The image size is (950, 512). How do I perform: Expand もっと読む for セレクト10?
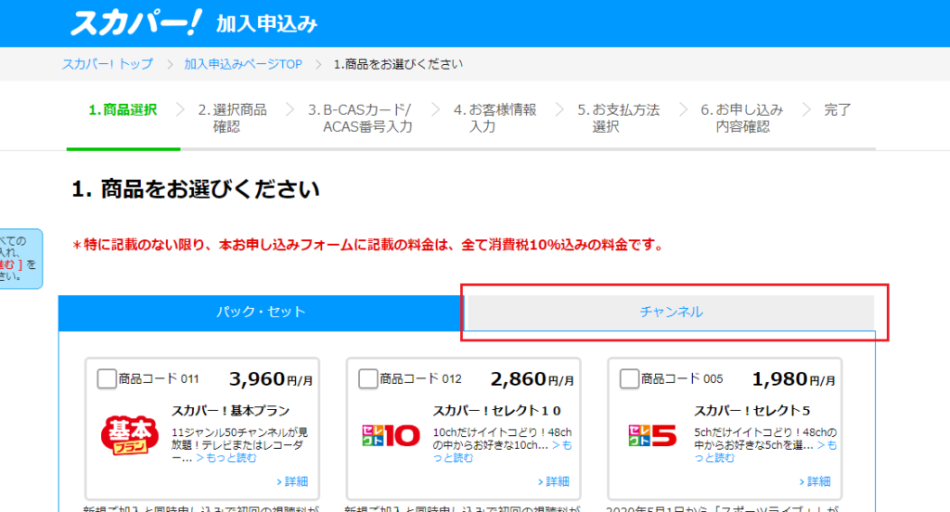tap(502, 452)
